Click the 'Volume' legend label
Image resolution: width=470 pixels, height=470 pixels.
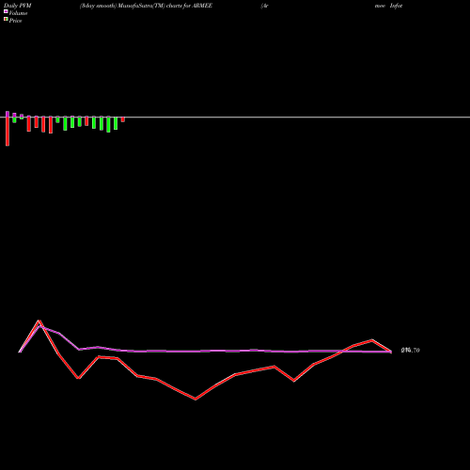[18, 13]
